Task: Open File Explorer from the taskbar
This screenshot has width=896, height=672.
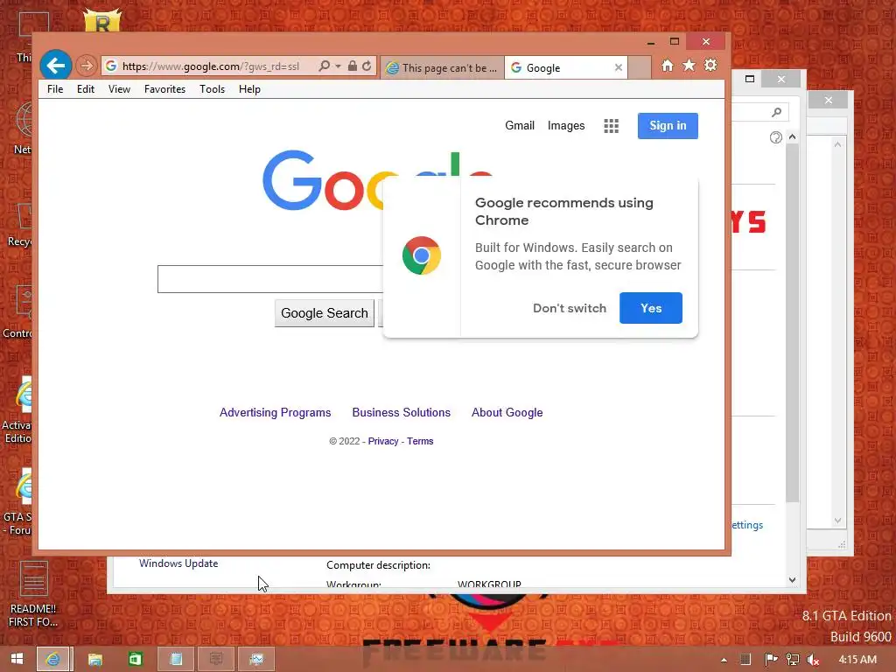Action: tap(94, 660)
